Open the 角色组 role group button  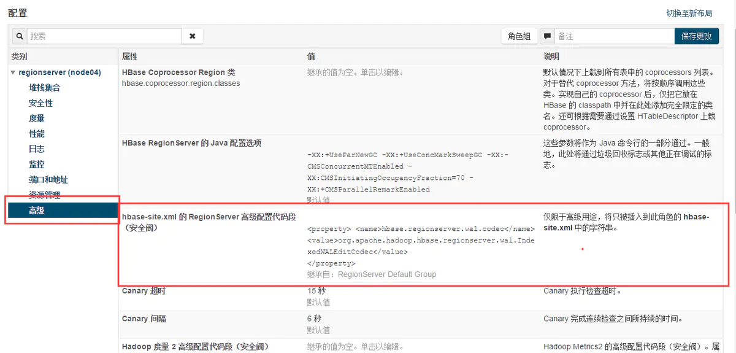click(x=519, y=36)
